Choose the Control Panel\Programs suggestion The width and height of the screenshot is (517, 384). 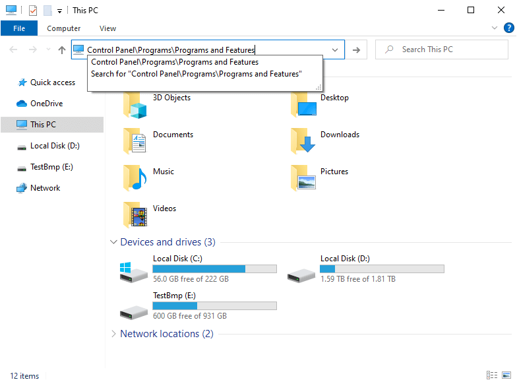click(x=204, y=62)
